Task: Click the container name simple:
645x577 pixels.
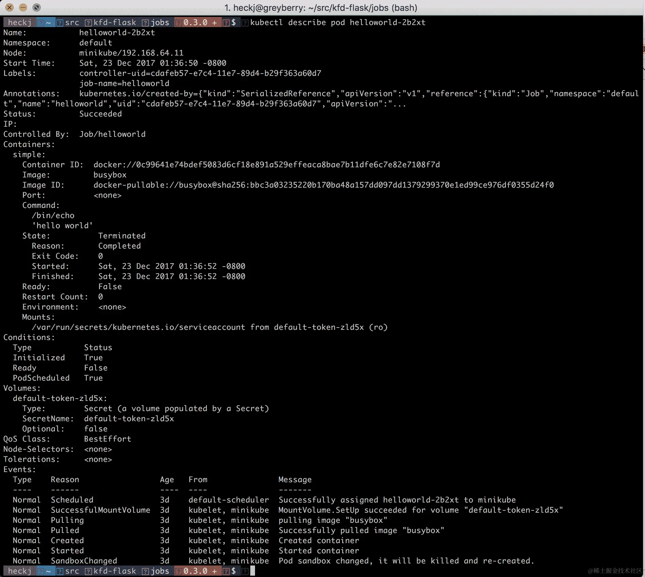Action: pos(29,154)
